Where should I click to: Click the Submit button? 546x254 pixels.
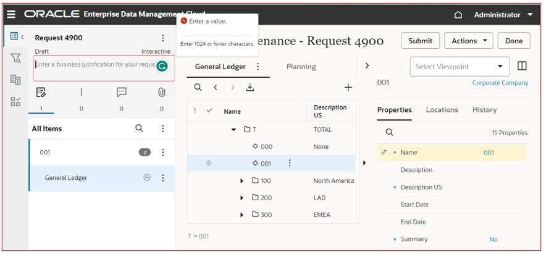tap(420, 41)
